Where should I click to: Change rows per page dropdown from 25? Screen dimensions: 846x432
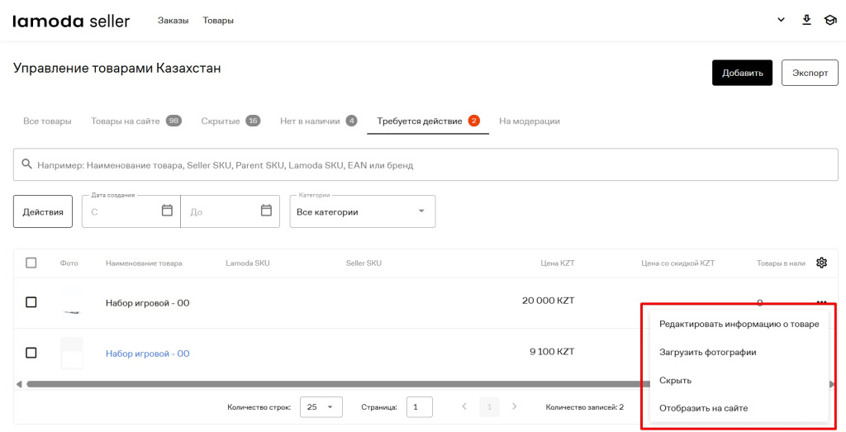pos(321,406)
